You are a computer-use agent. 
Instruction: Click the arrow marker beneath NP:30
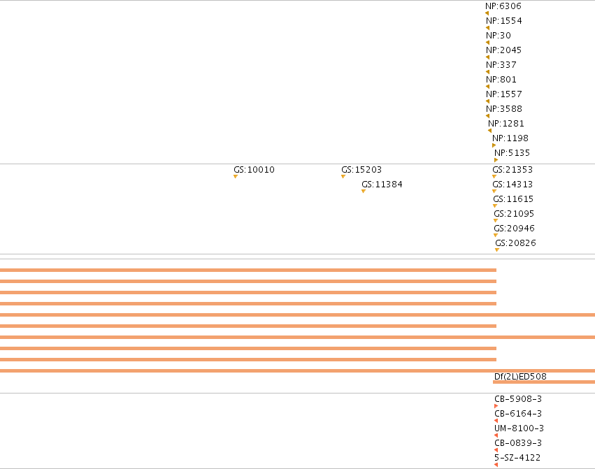487,43
